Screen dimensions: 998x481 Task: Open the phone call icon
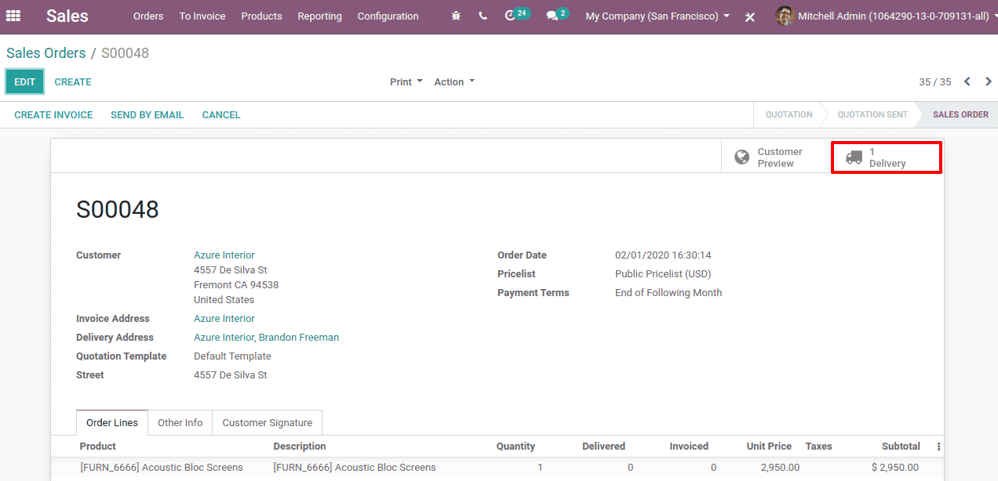pyautogui.click(x=483, y=16)
